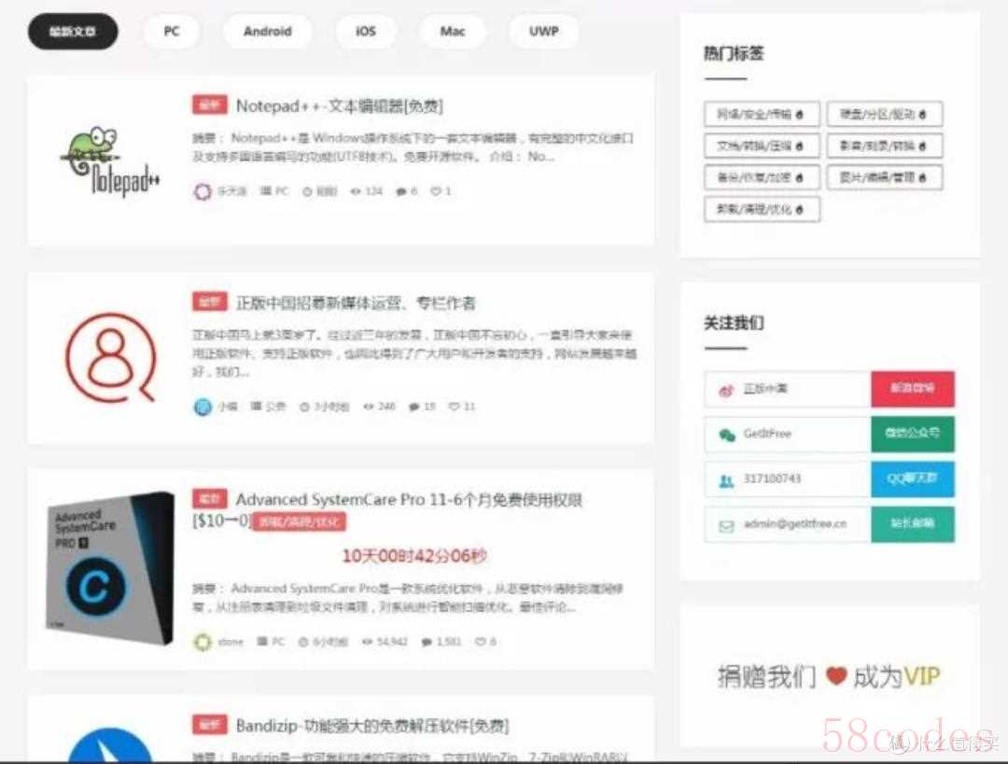The height and width of the screenshot is (764, 1008).
Task: Click the WeChat logo icon beside GetItFree
Action: (727, 435)
